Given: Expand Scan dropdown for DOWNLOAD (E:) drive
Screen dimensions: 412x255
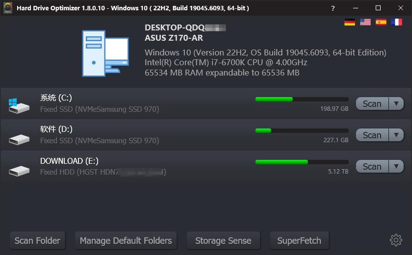Looking at the screenshot, I should pyautogui.click(x=396, y=167).
